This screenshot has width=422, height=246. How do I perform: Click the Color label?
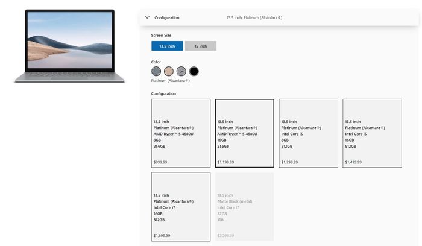pyautogui.click(x=156, y=62)
